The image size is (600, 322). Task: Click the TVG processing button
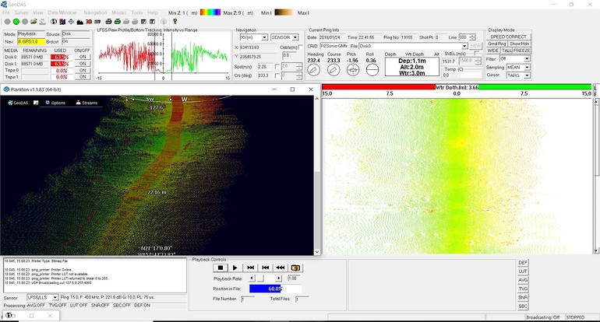pyautogui.click(x=523, y=289)
